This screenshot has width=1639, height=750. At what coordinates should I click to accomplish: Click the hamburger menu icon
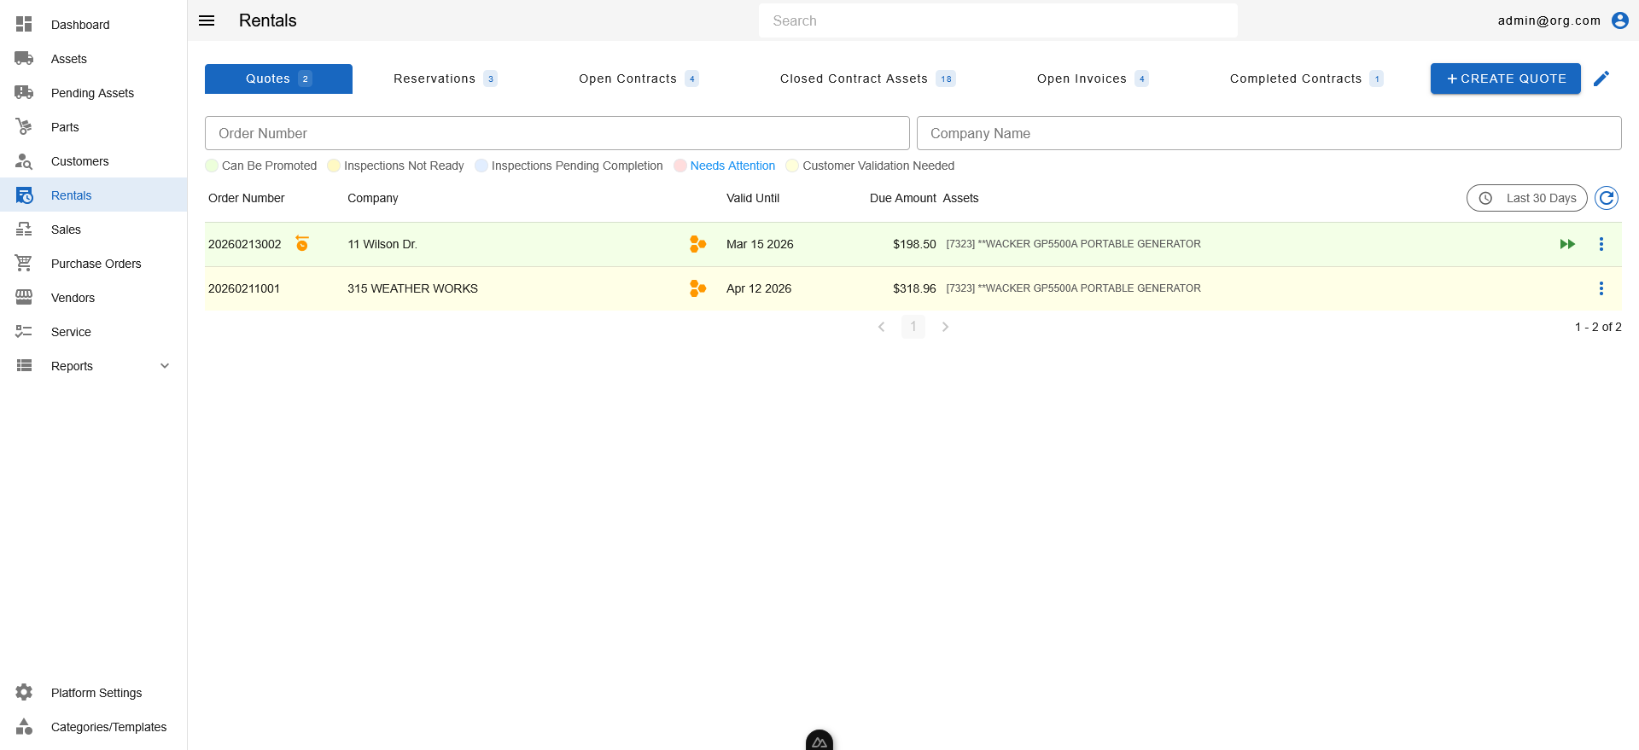pos(207,20)
